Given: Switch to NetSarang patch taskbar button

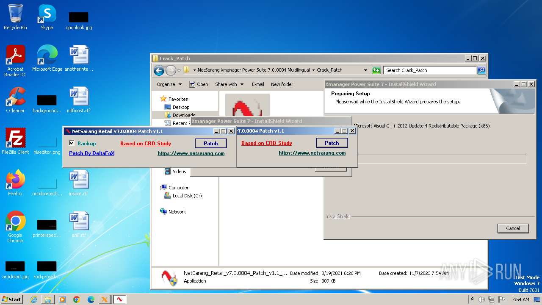Looking at the screenshot, I should tap(119, 299).
